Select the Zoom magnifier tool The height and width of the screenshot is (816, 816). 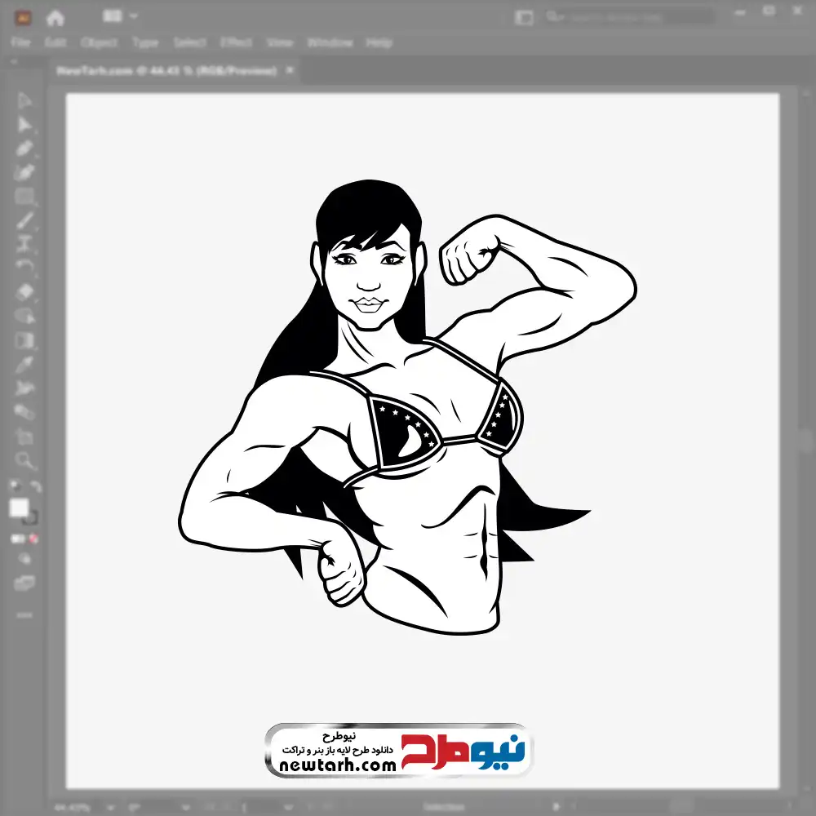(24, 460)
